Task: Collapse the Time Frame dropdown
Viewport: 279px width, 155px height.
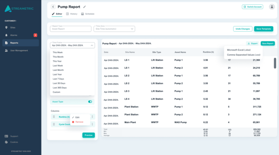Action: [92, 45]
